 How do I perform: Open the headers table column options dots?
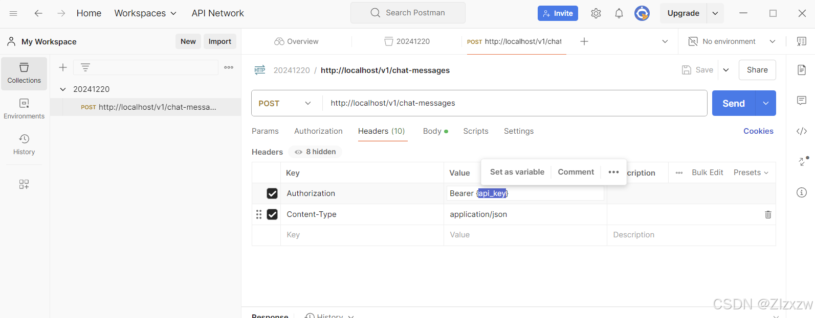coord(679,173)
